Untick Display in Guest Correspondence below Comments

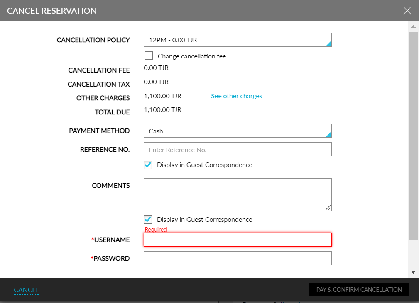pyautogui.click(x=148, y=220)
